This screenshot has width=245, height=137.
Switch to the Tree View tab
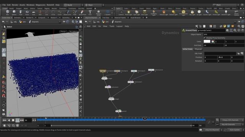pyautogui.click(x=106, y=18)
